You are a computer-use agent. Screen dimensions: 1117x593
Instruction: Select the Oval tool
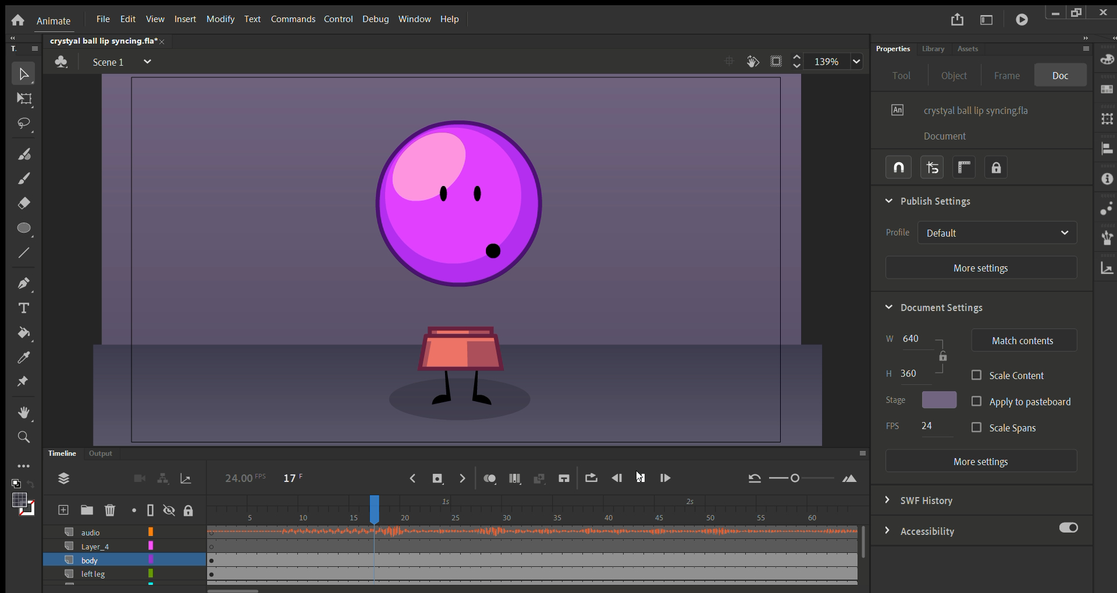24,228
